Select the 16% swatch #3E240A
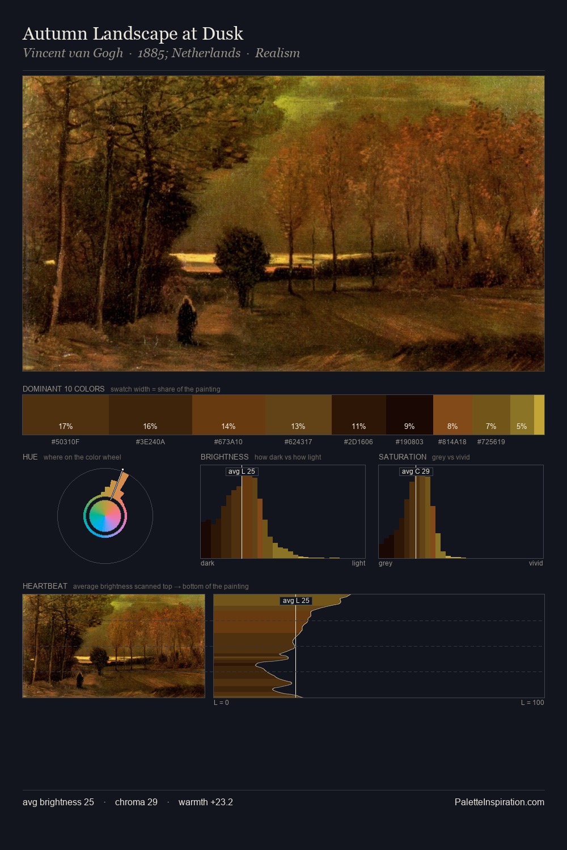This screenshot has height=850, width=567. (150, 415)
